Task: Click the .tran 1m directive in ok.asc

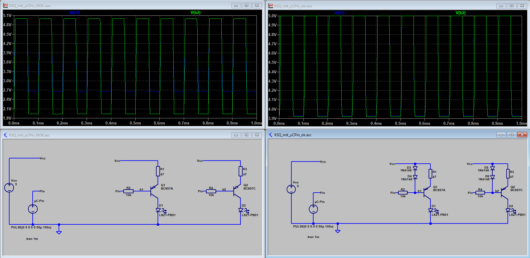Action: 313,237
